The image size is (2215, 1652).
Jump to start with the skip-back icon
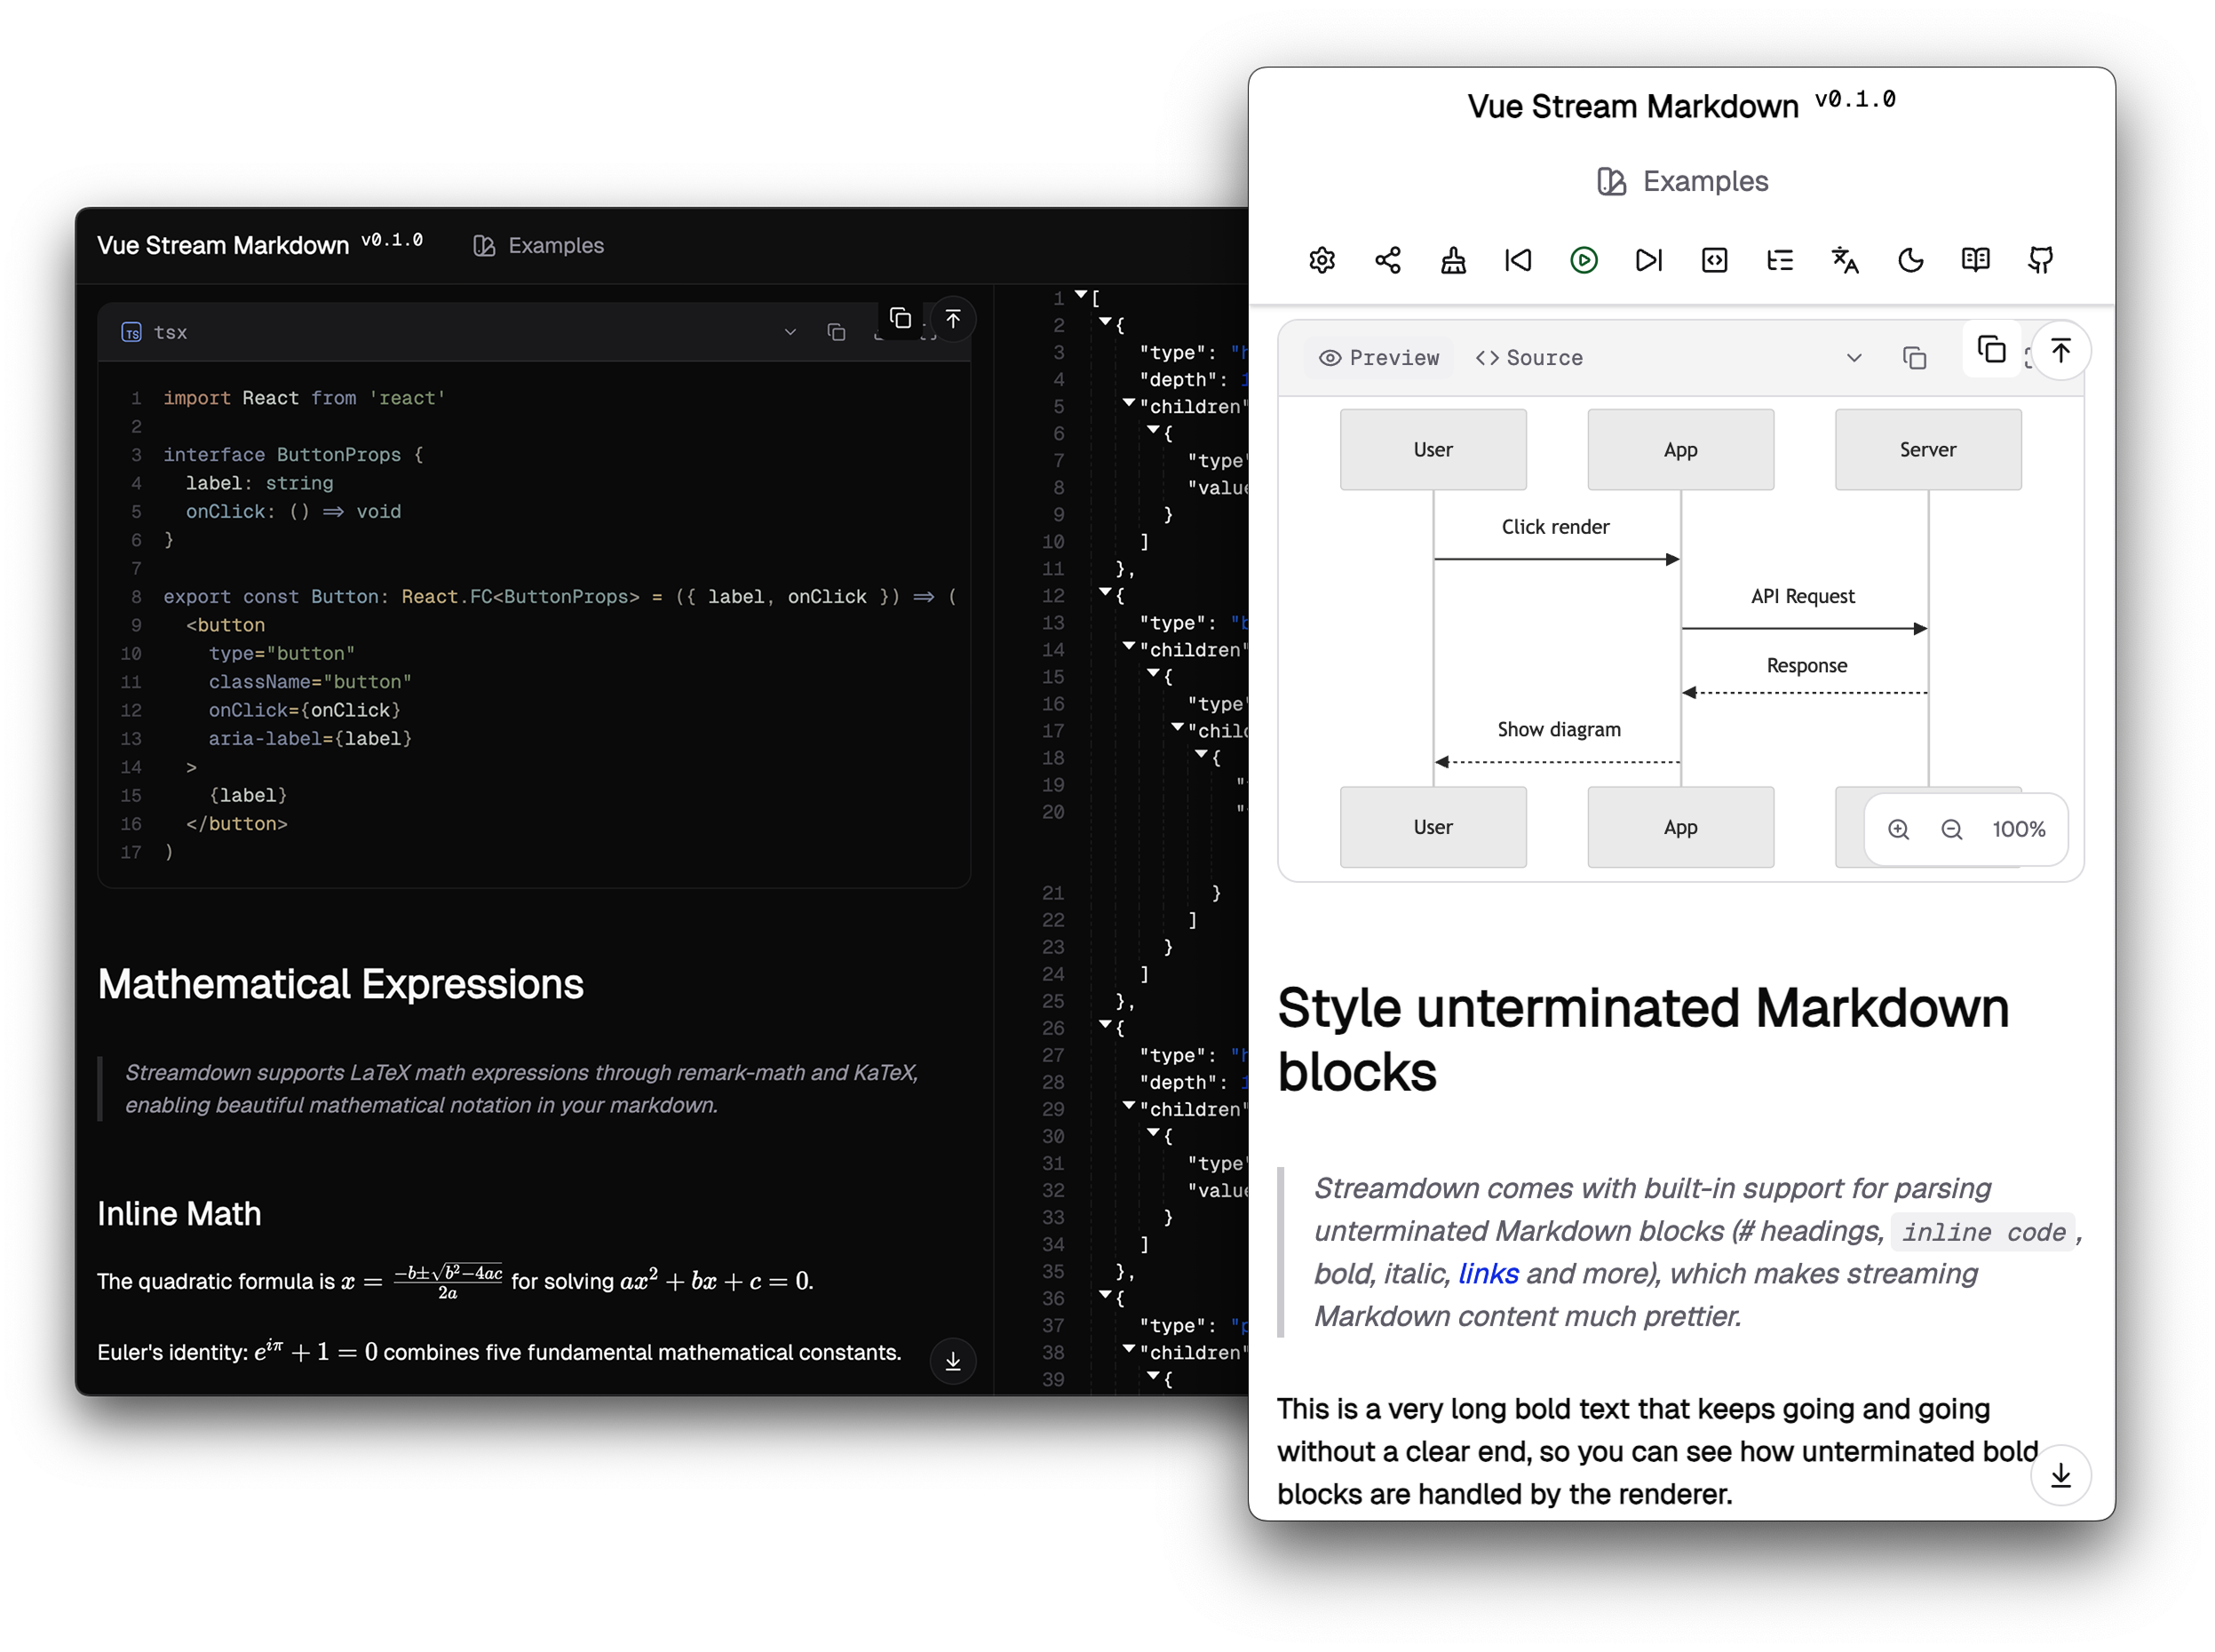pyautogui.click(x=1518, y=260)
